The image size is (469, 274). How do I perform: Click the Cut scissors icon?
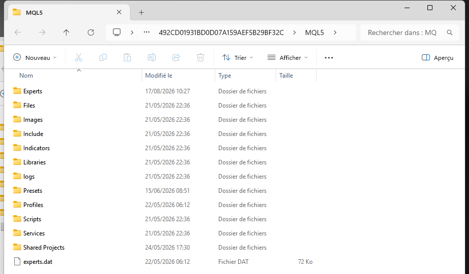click(x=79, y=57)
